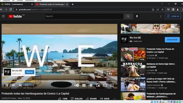Like the video with thumbs-up 193K
The width and height of the screenshot is (183, 103).
63,99
